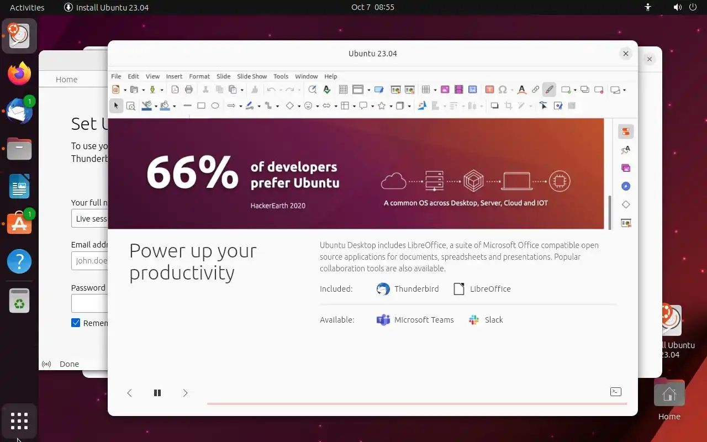
Task: Click the Install Ubuntu 23.04 top-bar app menu
Action: 106,7
